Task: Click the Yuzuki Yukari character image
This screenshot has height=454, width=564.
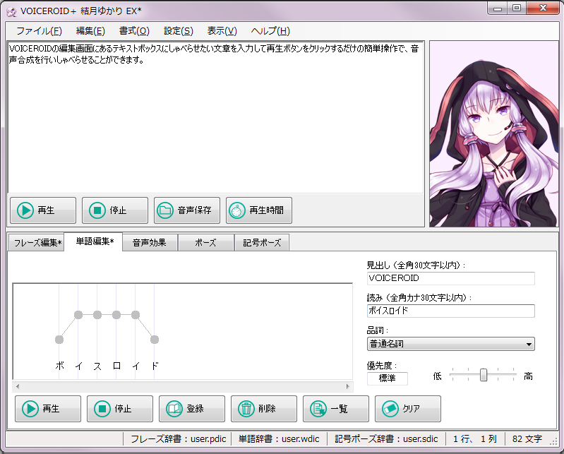Action: click(x=494, y=134)
